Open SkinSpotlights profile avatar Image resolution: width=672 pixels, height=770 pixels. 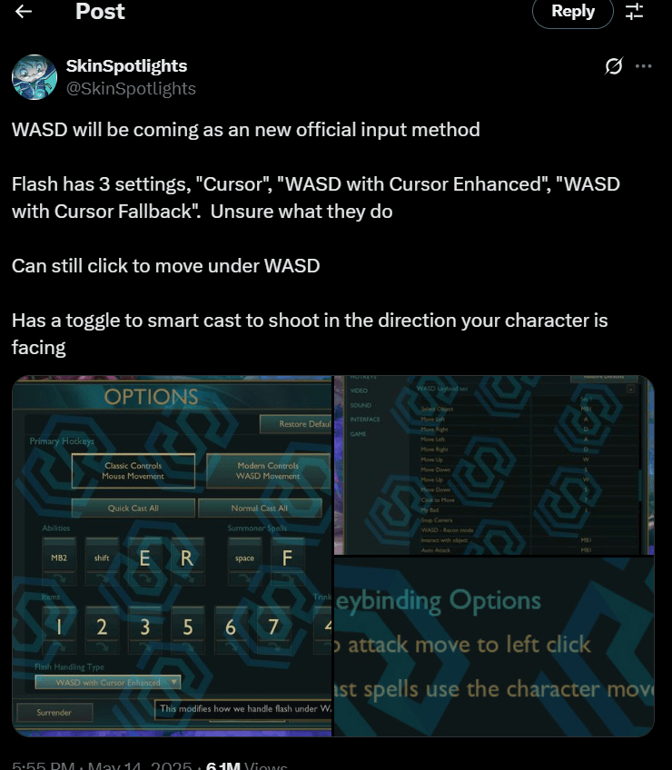click(x=35, y=77)
